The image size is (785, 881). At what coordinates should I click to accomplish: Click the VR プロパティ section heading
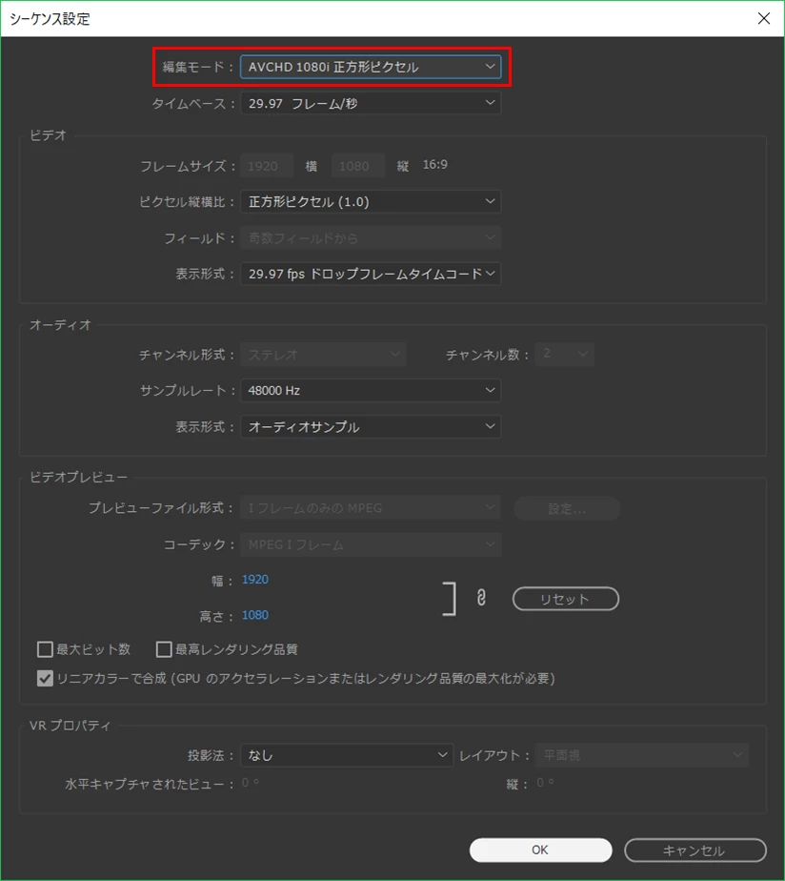(70, 726)
